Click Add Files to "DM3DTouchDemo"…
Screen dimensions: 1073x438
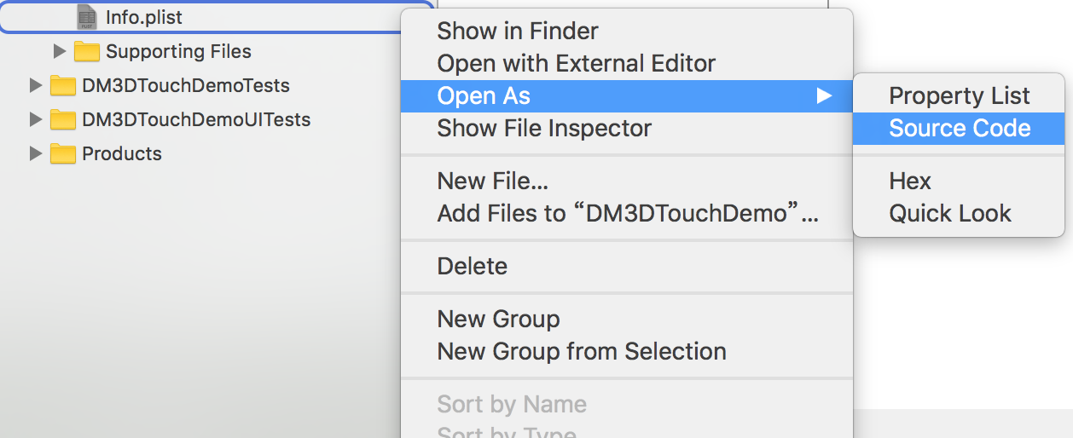[628, 214]
